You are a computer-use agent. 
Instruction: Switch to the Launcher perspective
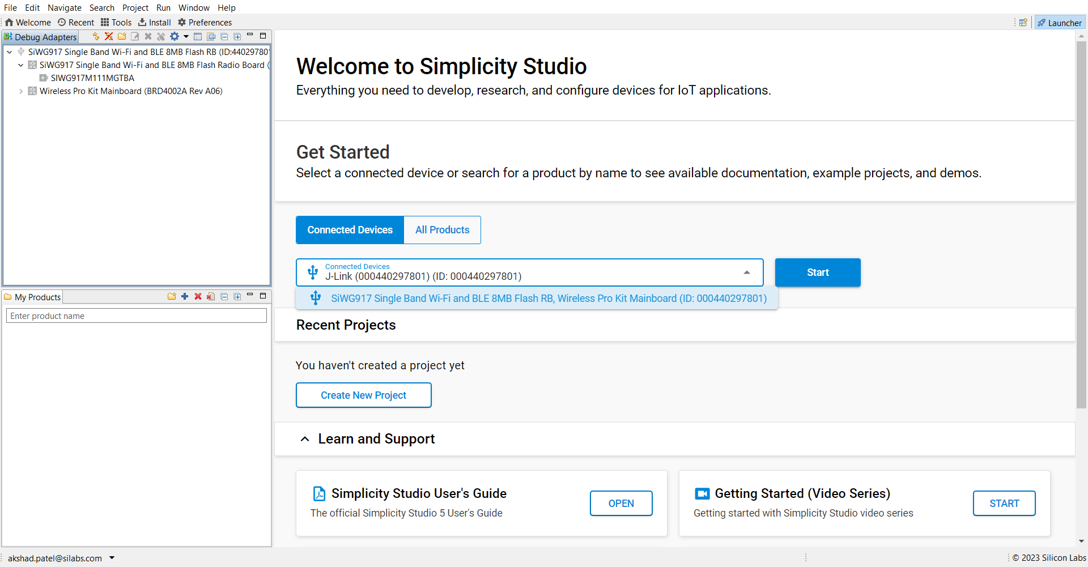(x=1060, y=23)
